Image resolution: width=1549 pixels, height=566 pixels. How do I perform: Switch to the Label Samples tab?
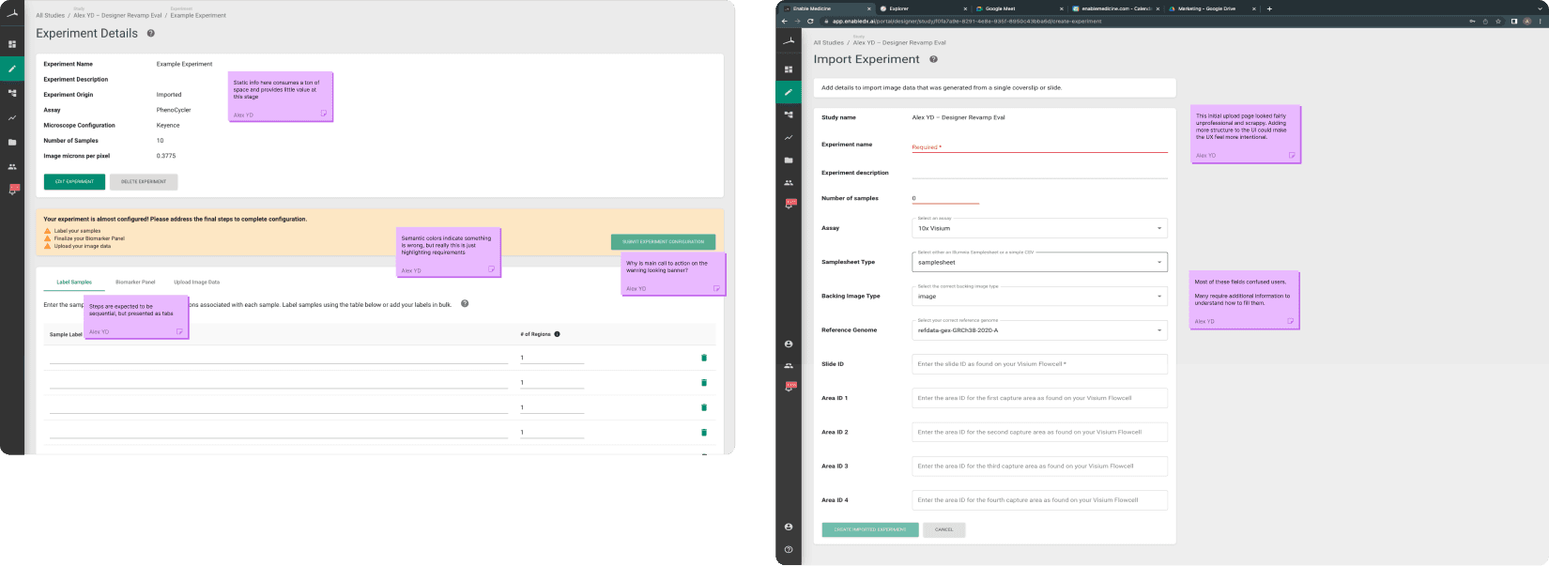click(74, 282)
